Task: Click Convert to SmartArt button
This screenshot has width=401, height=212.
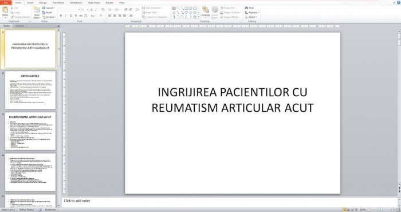Action: pyautogui.click(x=155, y=17)
